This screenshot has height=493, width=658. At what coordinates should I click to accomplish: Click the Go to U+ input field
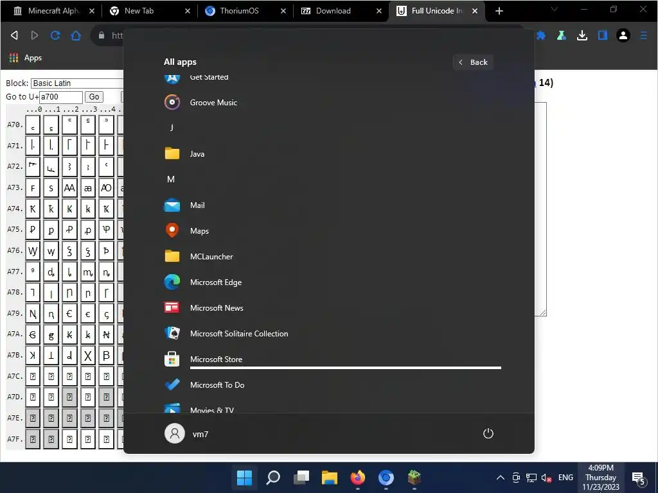click(61, 97)
